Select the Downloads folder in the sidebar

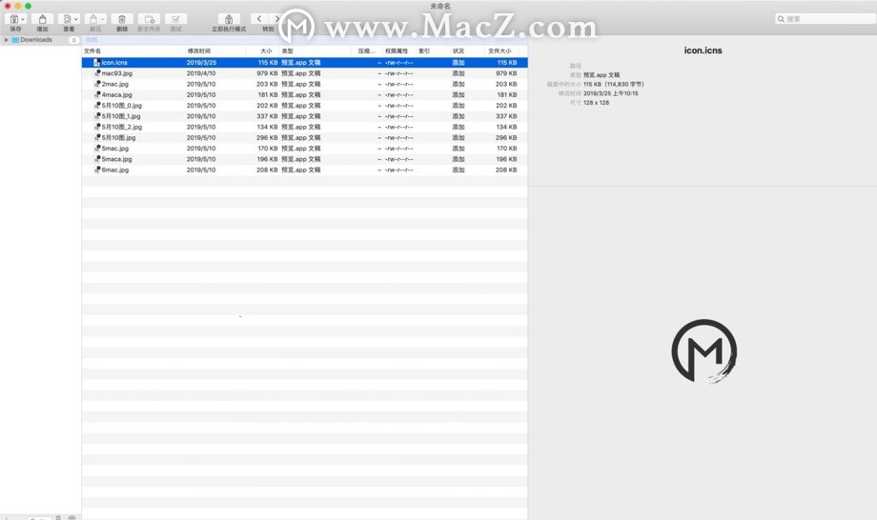[36, 40]
